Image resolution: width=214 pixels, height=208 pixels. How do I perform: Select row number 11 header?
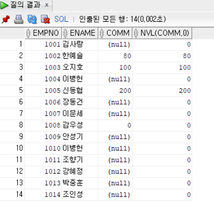click(x=12, y=160)
